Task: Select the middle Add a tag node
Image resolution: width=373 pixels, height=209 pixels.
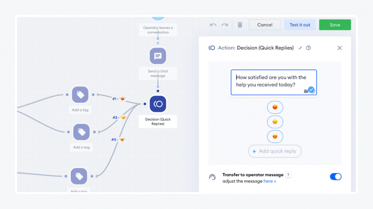Action: (82, 132)
